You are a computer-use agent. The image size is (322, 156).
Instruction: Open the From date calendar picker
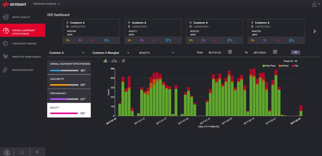click(x=230, y=52)
